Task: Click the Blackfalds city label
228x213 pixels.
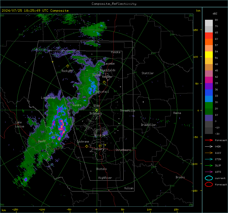Action: click(x=108, y=70)
